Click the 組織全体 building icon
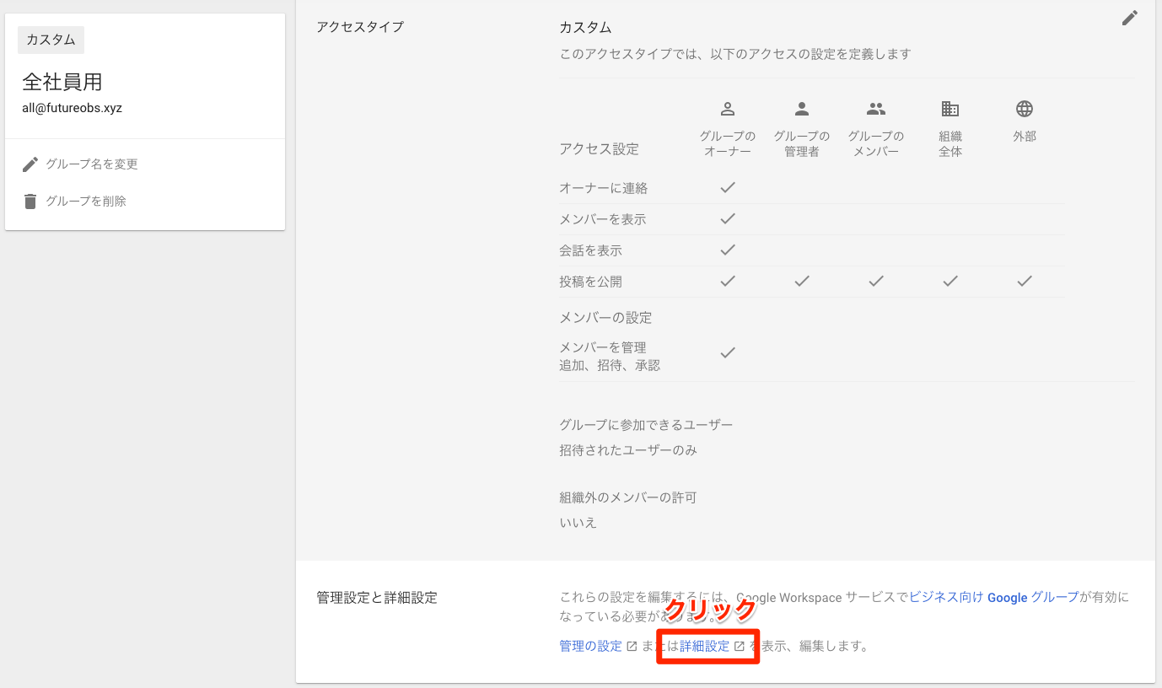The image size is (1162, 688). 950,109
